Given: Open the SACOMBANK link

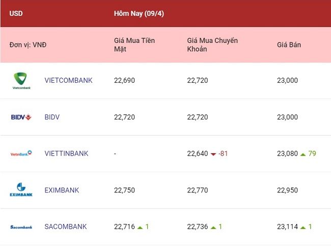Looking at the screenshot, I should tap(66, 227).
